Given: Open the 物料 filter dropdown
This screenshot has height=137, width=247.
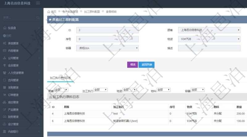Looking at the screenshot, I should coord(164,90).
